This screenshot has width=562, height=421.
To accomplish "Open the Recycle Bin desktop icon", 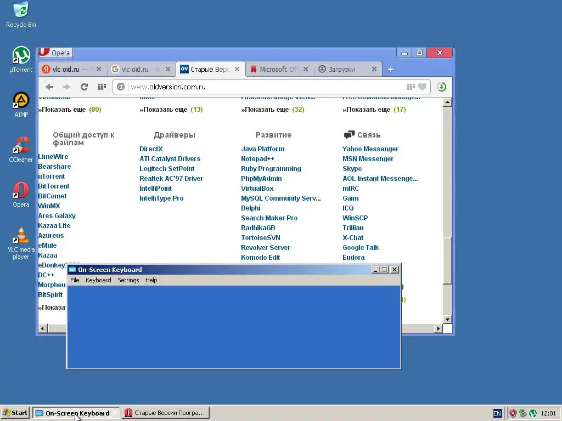I will pos(21,15).
